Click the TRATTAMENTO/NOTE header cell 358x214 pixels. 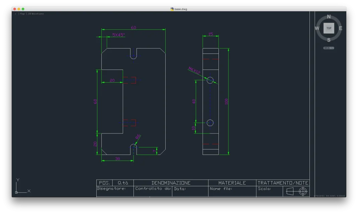coord(283,183)
